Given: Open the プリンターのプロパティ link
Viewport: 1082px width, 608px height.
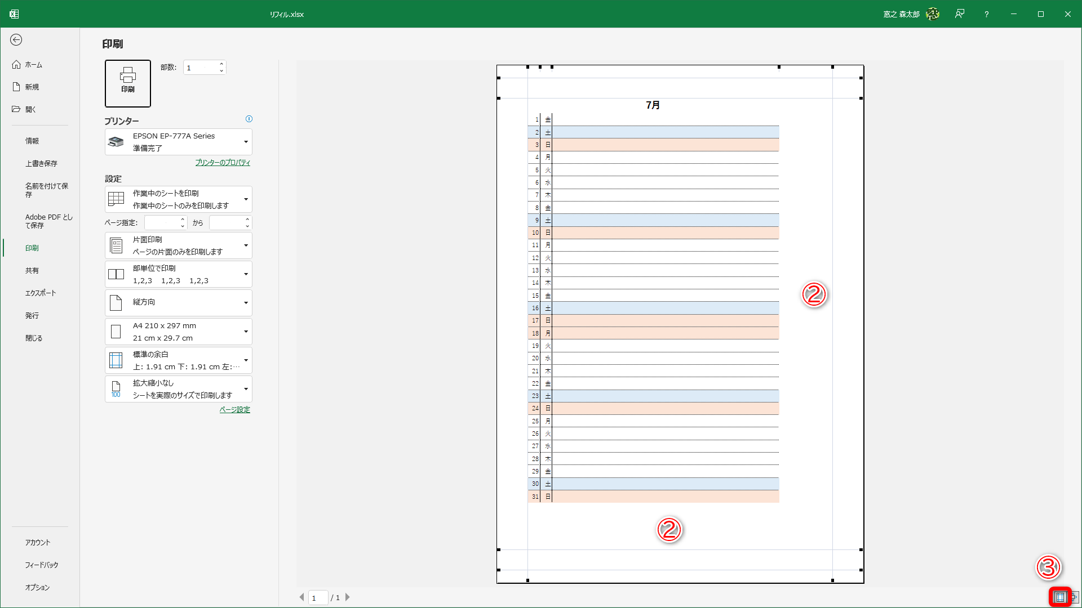Looking at the screenshot, I should tap(223, 163).
